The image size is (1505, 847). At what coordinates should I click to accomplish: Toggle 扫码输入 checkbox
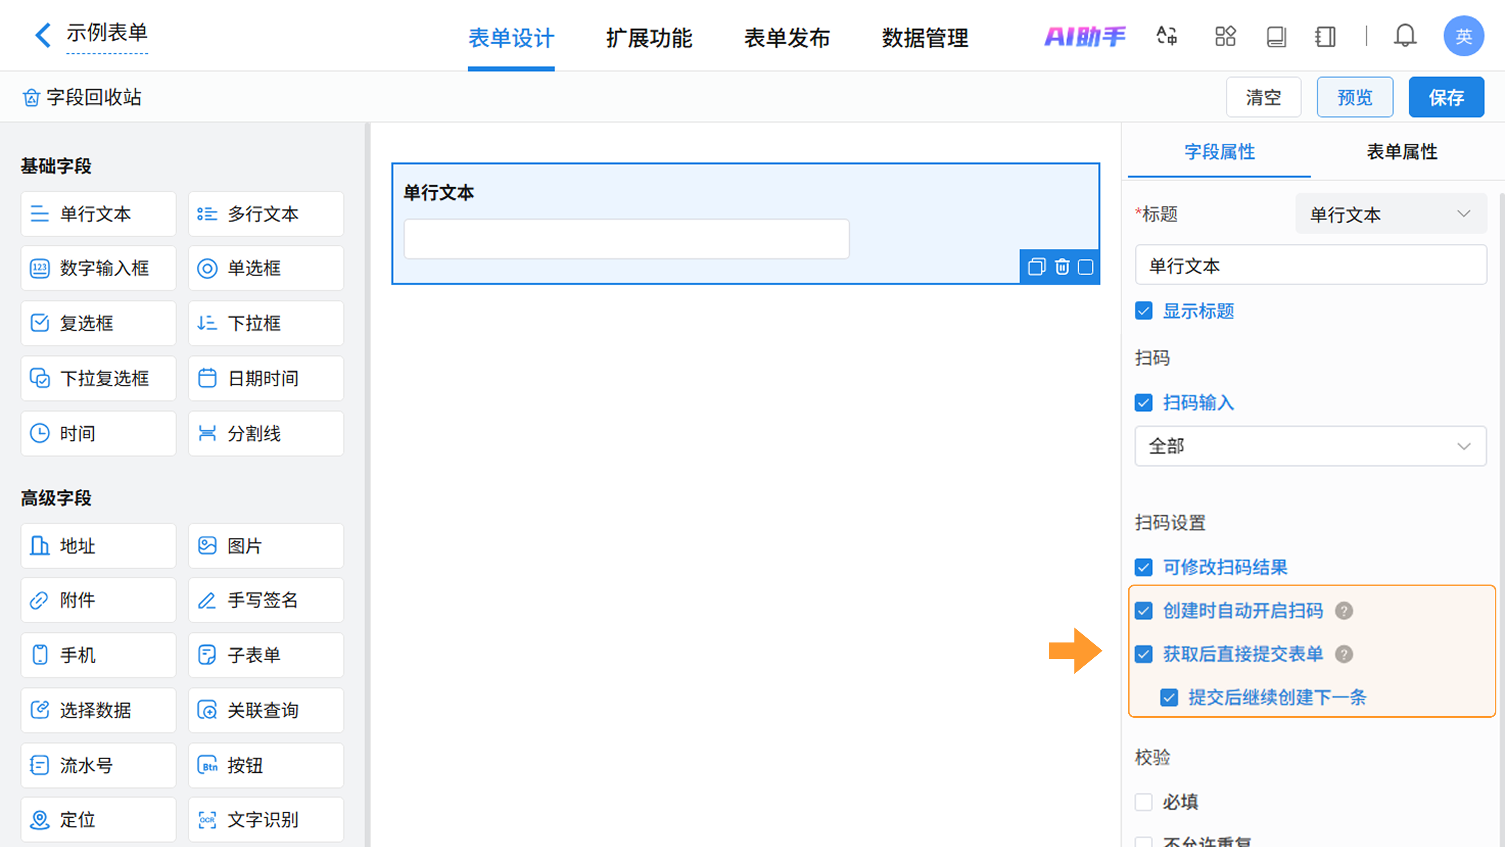click(1143, 402)
